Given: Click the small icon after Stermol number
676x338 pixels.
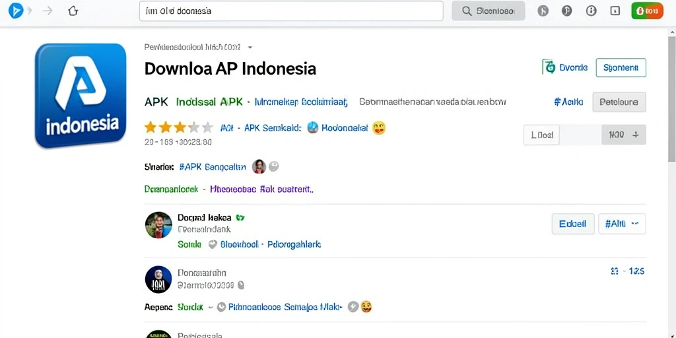Looking at the screenshot, I should 242,285.
